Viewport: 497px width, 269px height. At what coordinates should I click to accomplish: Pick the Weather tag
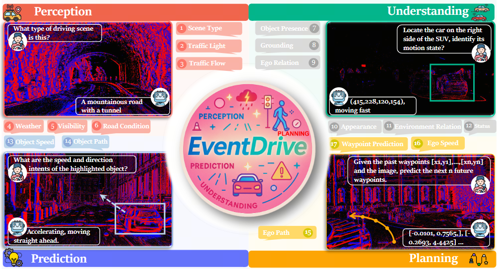[24, 126]
